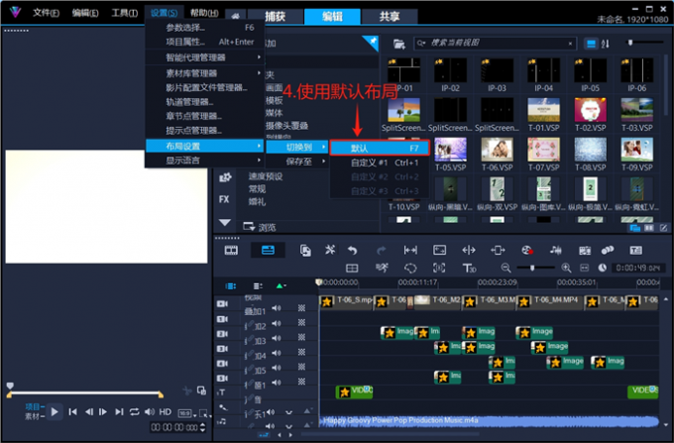
Task: Expand the 素材库管理器 submenu
Action: click(x=205, y=73)
